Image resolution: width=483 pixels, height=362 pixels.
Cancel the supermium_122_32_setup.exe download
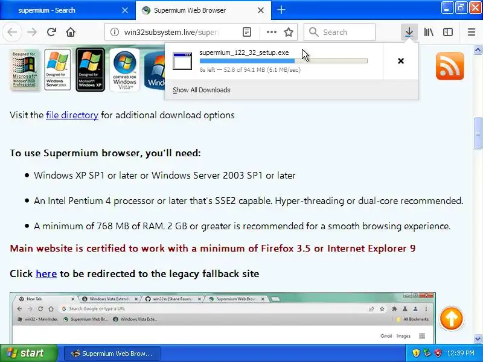(401, 61)
